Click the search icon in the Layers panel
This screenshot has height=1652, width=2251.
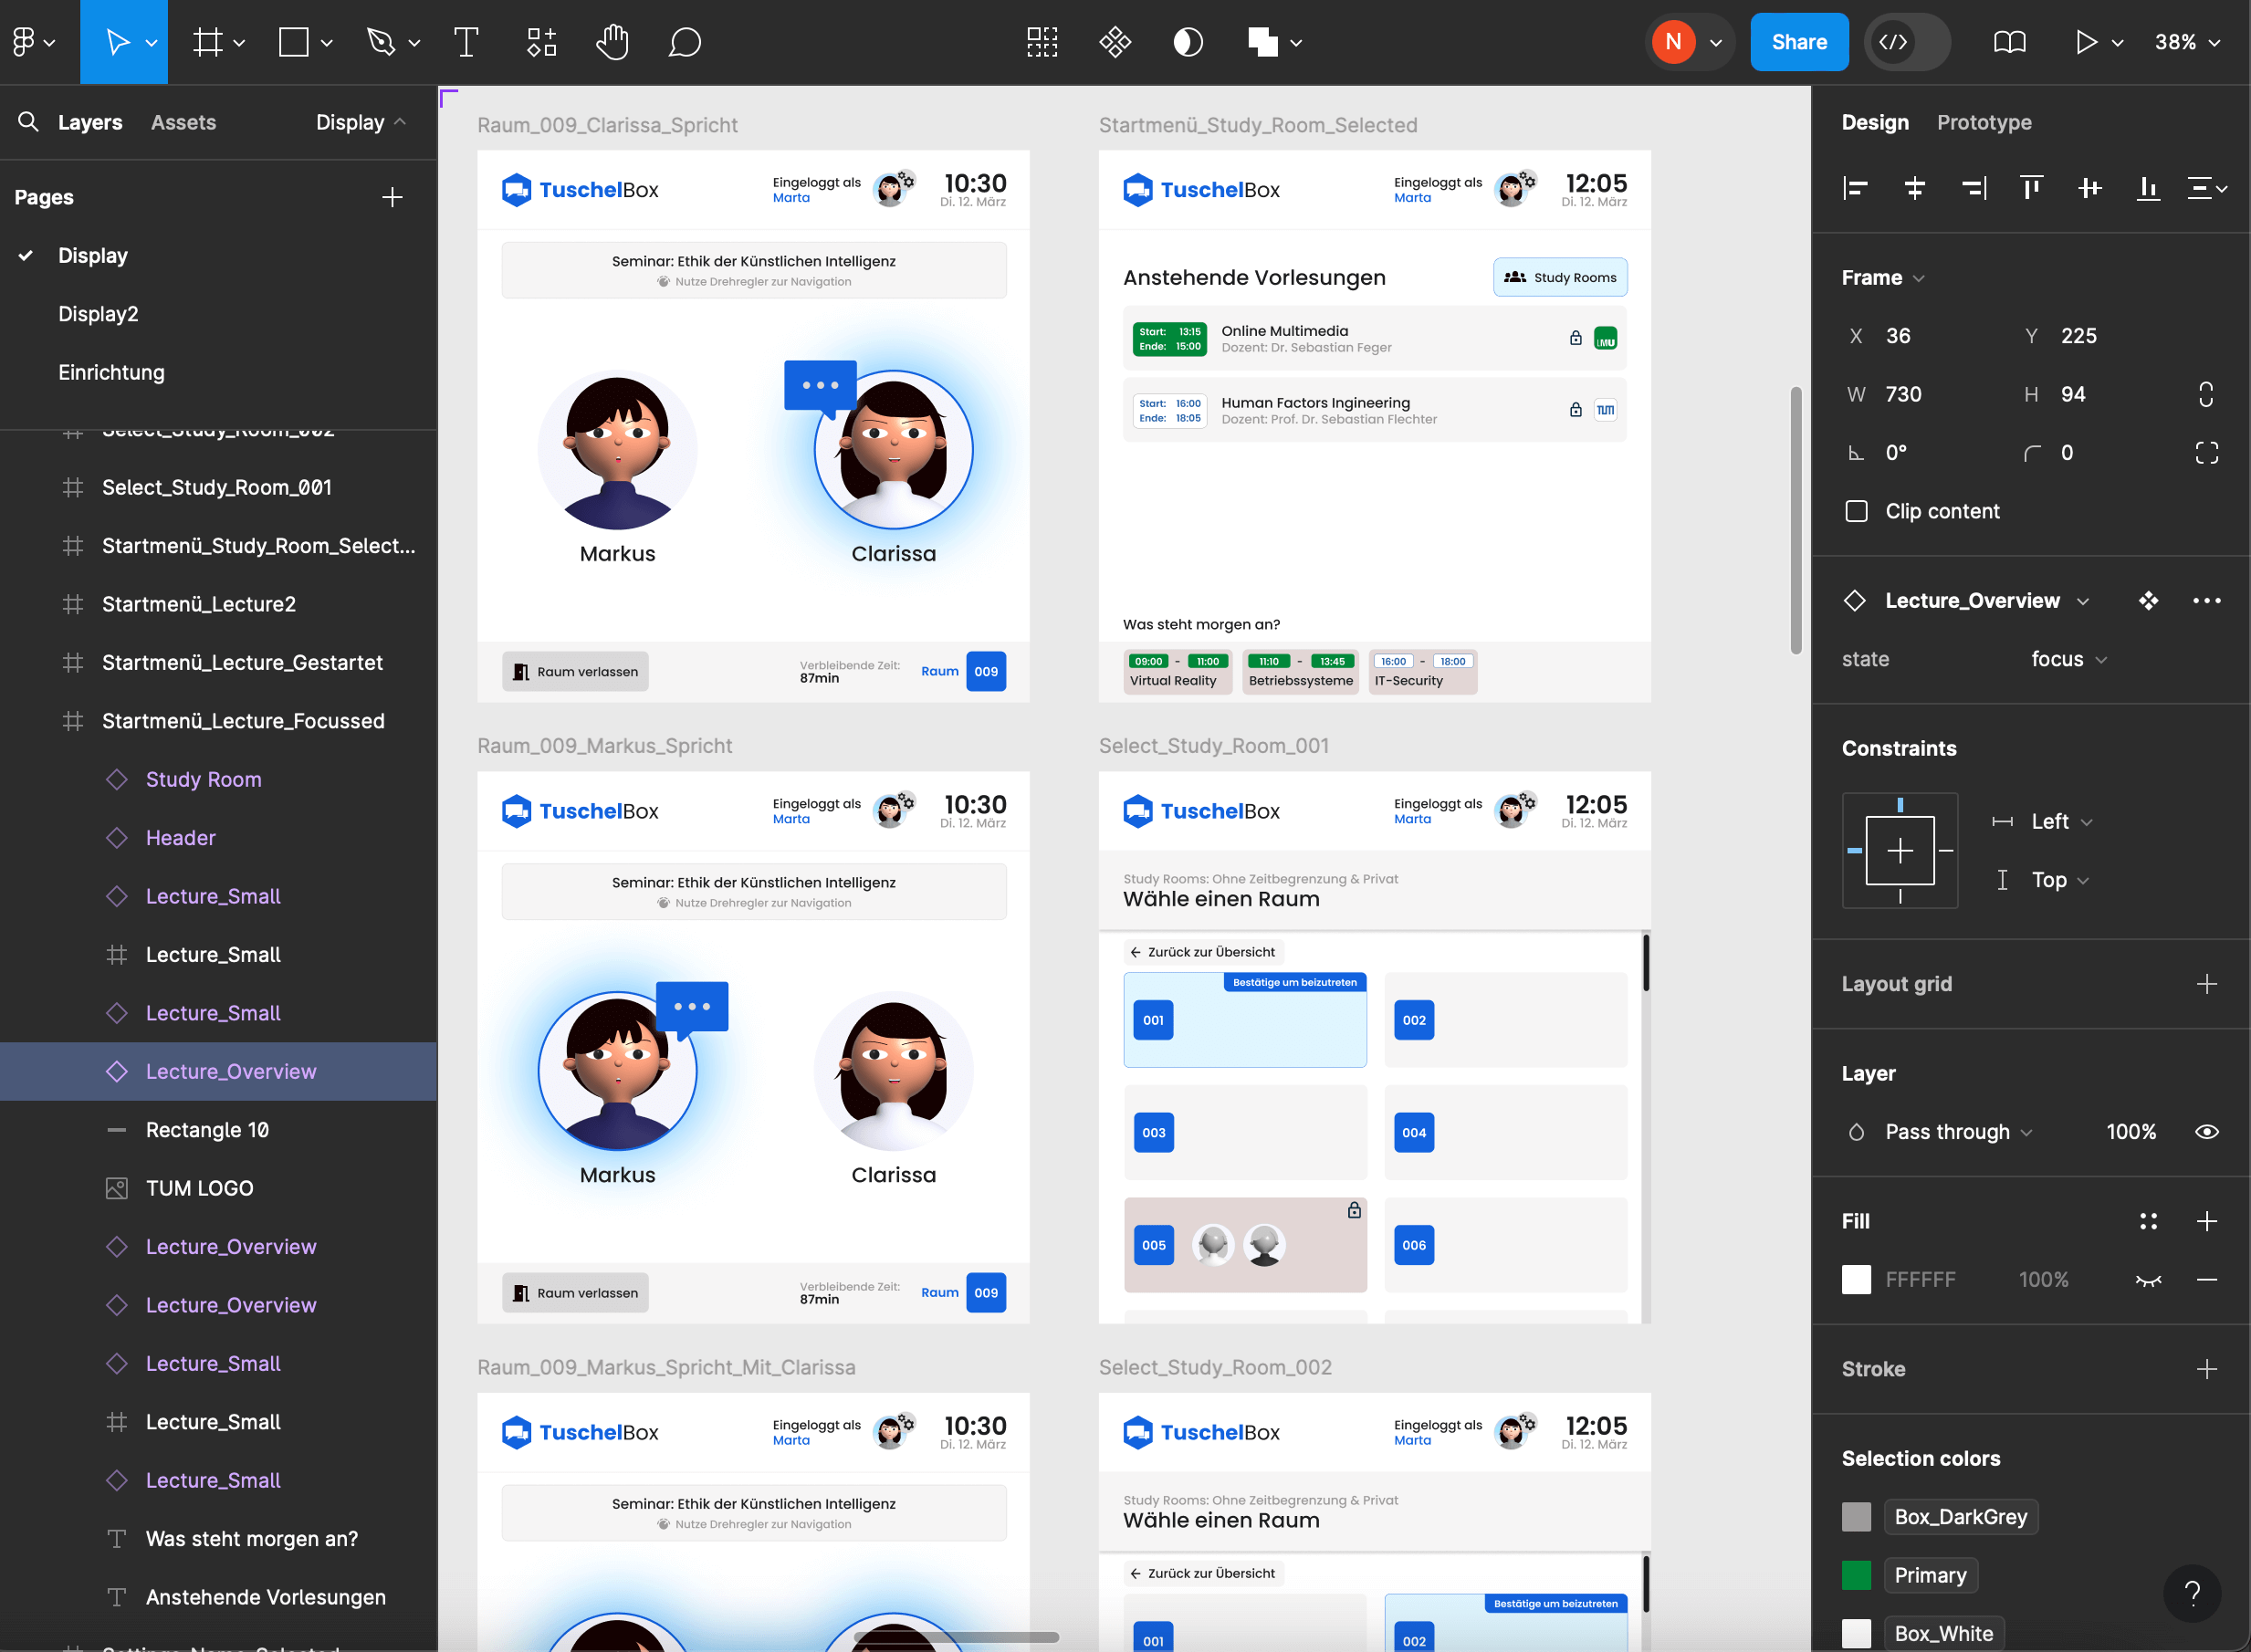(28, 121)
